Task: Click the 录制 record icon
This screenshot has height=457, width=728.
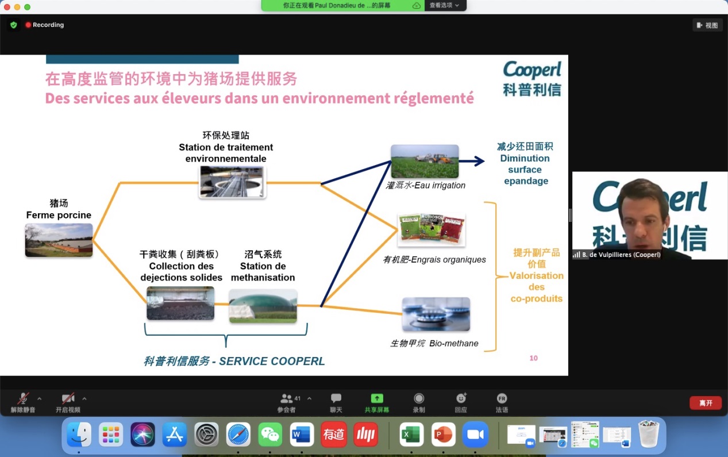Action: coord(419,398)
